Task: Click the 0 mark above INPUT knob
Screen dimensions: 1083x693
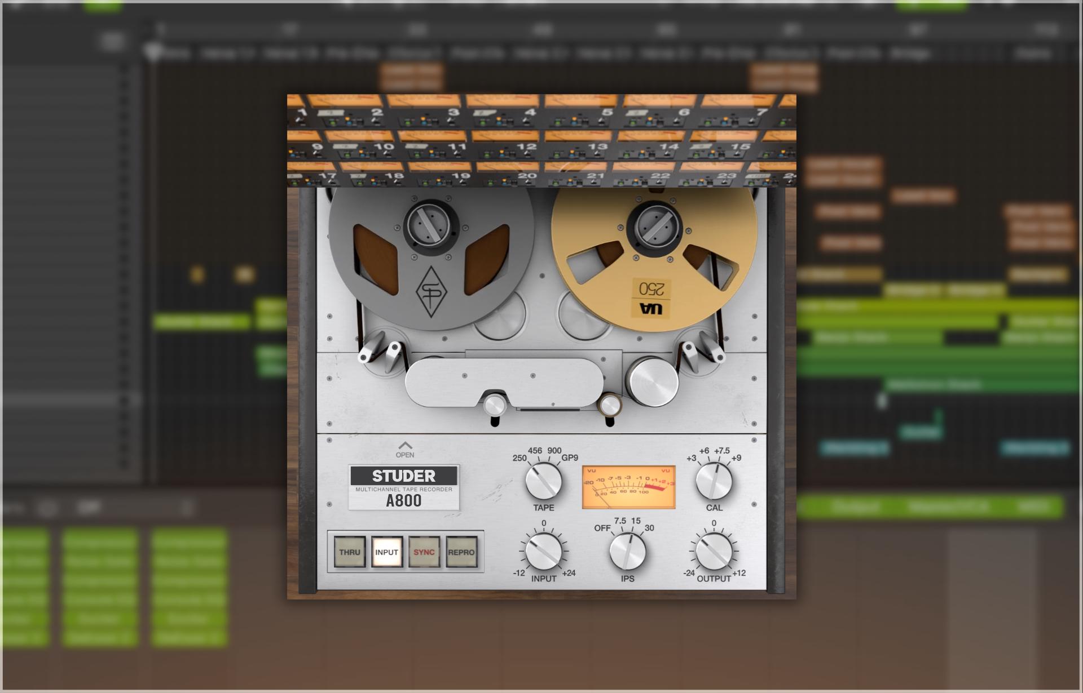Action: tap(544, 523)
